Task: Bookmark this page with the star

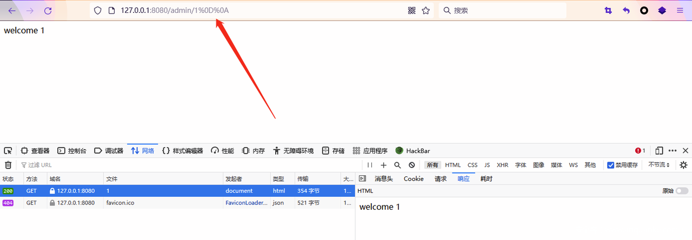Action: click(x=426, y=10)
